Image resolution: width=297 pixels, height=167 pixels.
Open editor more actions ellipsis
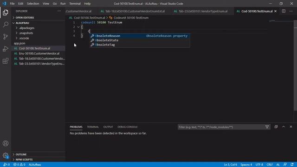pyautogui.click(x=291, y=11)
